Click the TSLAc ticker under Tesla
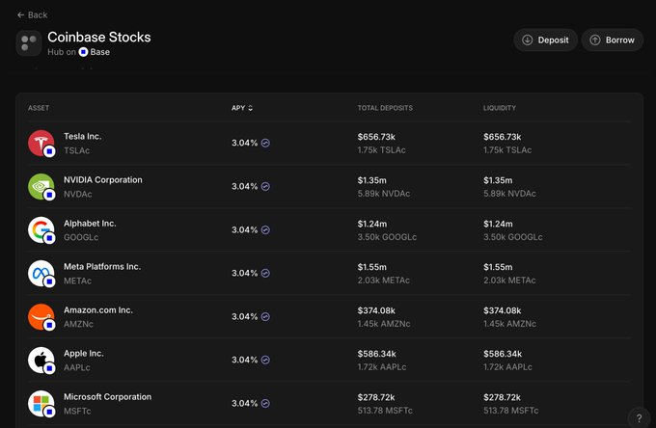656x428 pixels. 76,150
